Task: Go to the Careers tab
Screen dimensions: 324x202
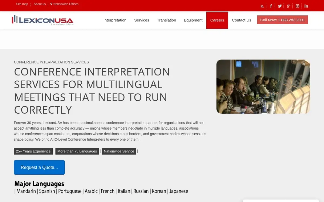Action: 217,20
